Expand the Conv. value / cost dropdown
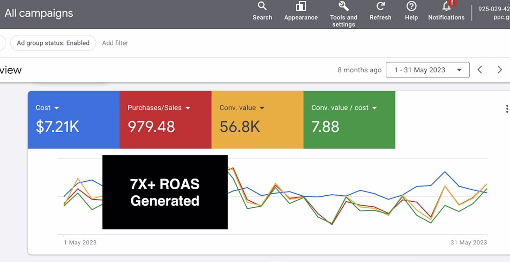The width and height of the screenshot is (510, 262). [x=374, y=108]
